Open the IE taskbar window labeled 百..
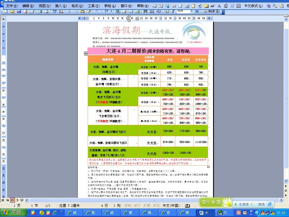Image resolution: width=289 pixels, height=217 pixels. (x=168, y=213)
